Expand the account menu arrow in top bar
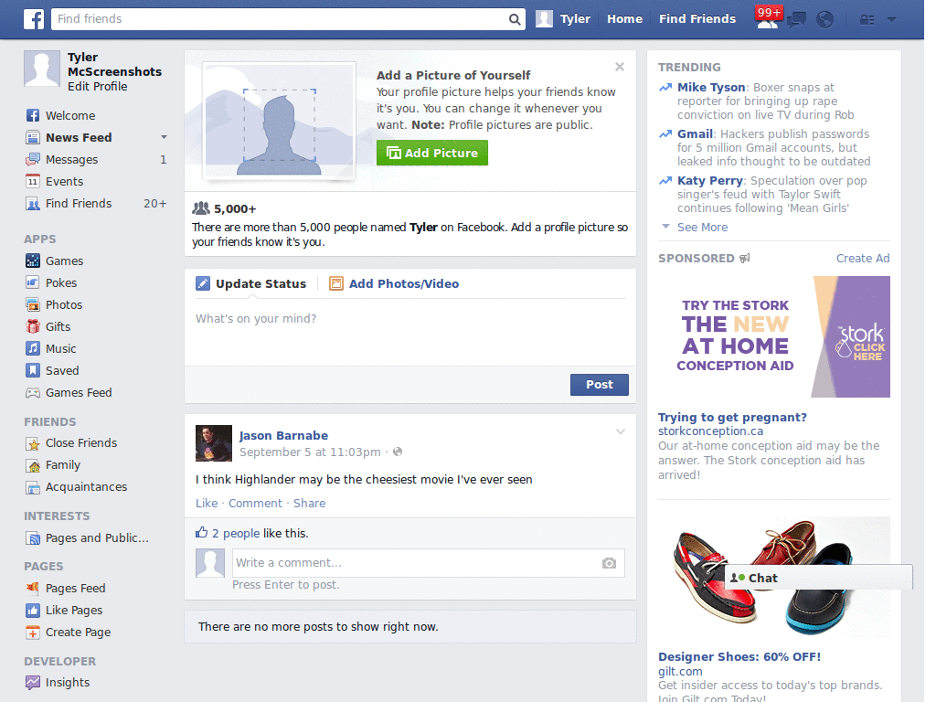This screenshot has height=702, width=936. (x=892, y=20)
